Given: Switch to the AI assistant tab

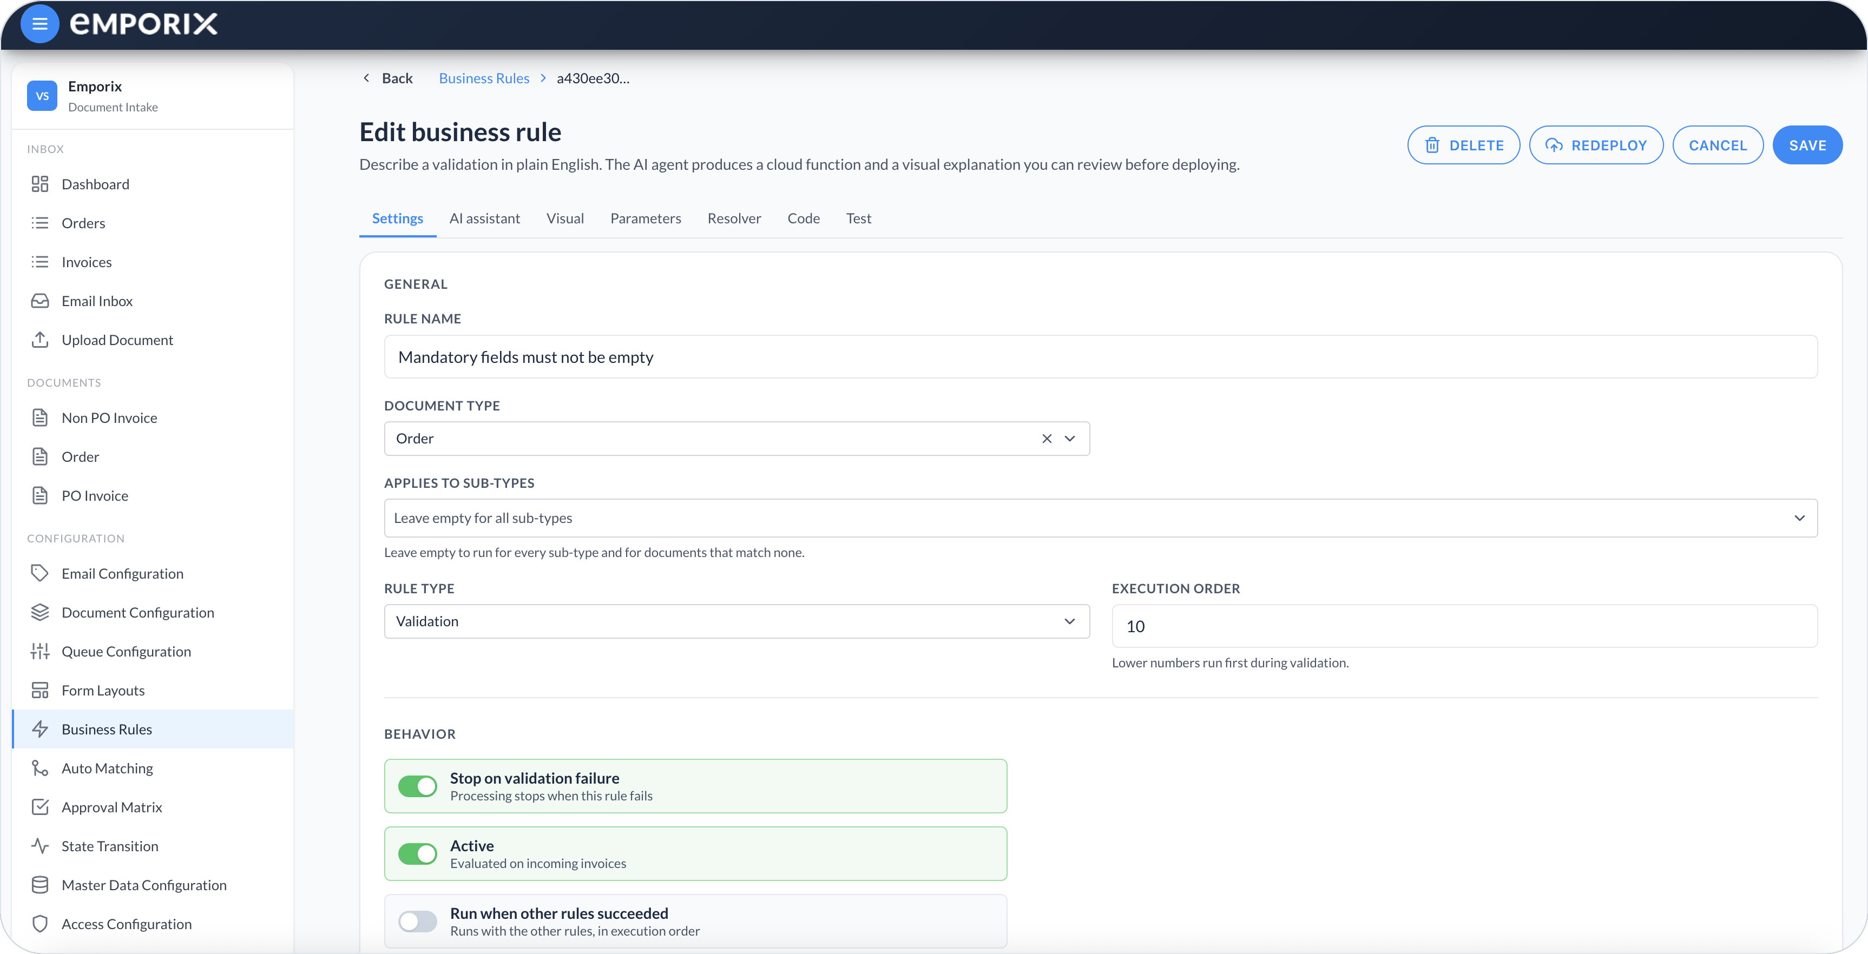Looking at the screenshot, I should (484, 218).
